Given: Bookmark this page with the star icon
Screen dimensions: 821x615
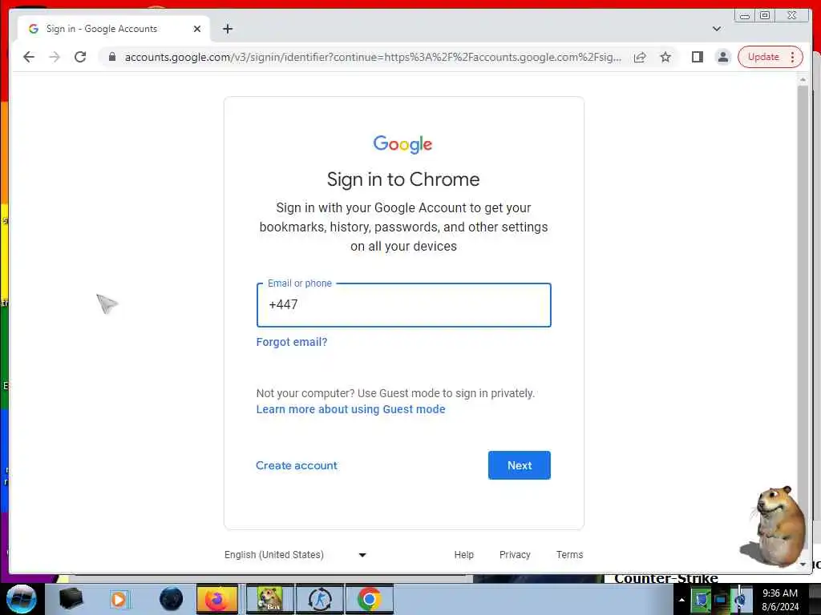Looking at the screenshot, I should [x=665, y=57].
